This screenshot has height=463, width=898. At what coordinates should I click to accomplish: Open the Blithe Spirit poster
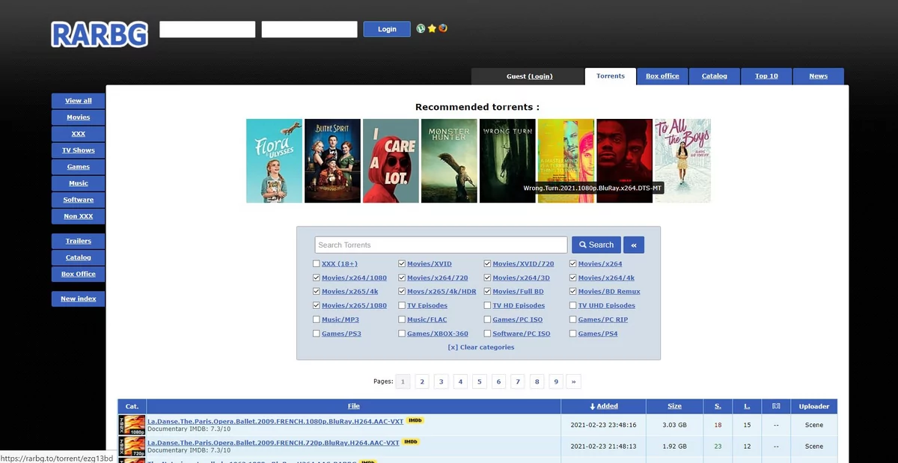coord(332,161)
